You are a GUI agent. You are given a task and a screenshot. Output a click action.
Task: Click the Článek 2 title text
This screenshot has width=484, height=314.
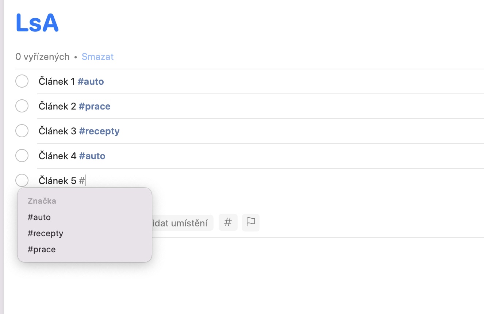[x=57, y=106]
